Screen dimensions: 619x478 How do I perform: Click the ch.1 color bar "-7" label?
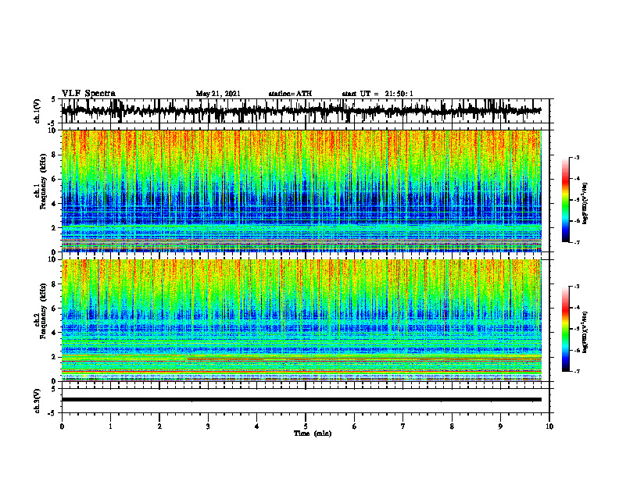(x=577, y=242)
